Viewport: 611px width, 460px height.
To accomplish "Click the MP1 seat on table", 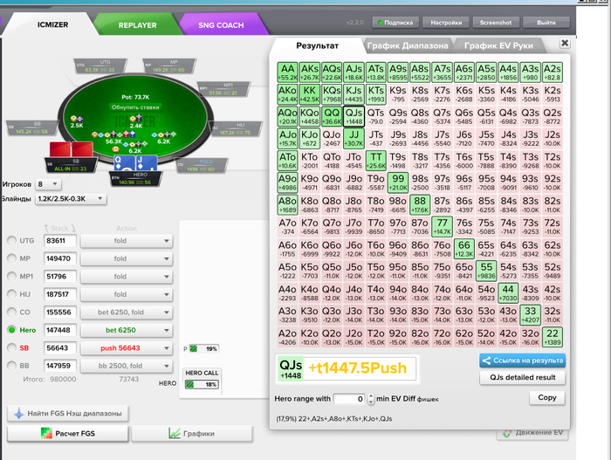I will click(223, 89).
